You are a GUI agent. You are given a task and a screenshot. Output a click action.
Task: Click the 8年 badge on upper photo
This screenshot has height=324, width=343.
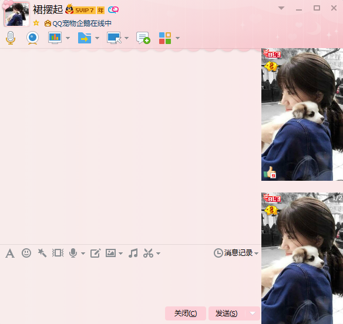tap(272, 54)
